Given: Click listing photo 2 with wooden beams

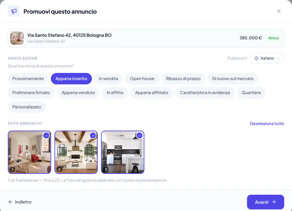Looking at the screenshot, I should 76,152.
